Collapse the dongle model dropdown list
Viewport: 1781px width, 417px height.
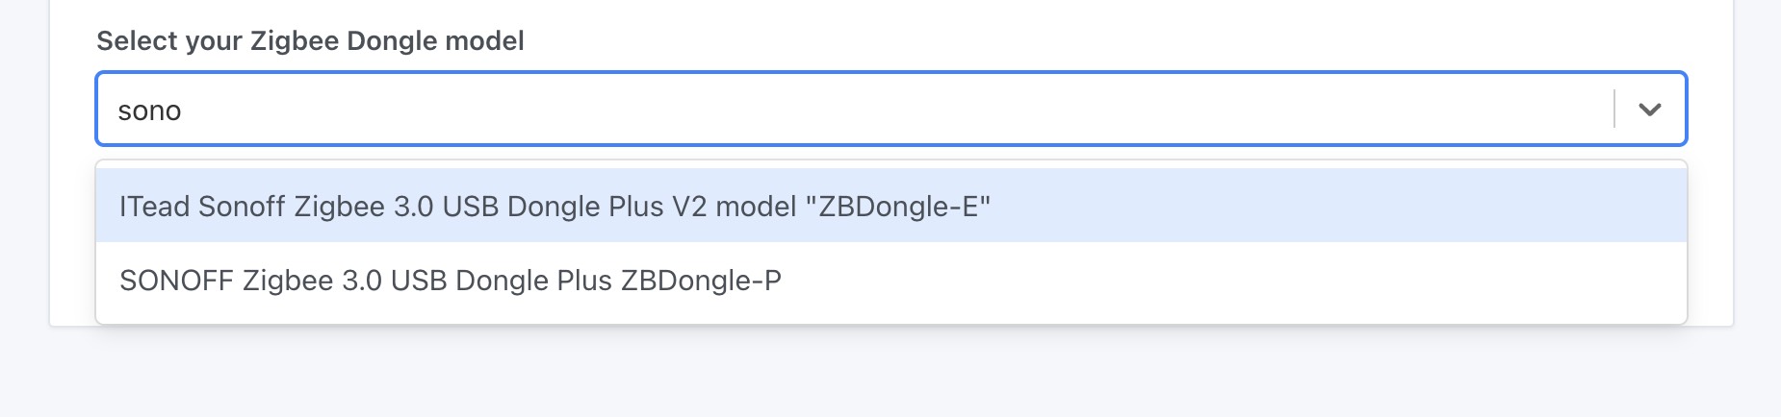coord(1650,110)
